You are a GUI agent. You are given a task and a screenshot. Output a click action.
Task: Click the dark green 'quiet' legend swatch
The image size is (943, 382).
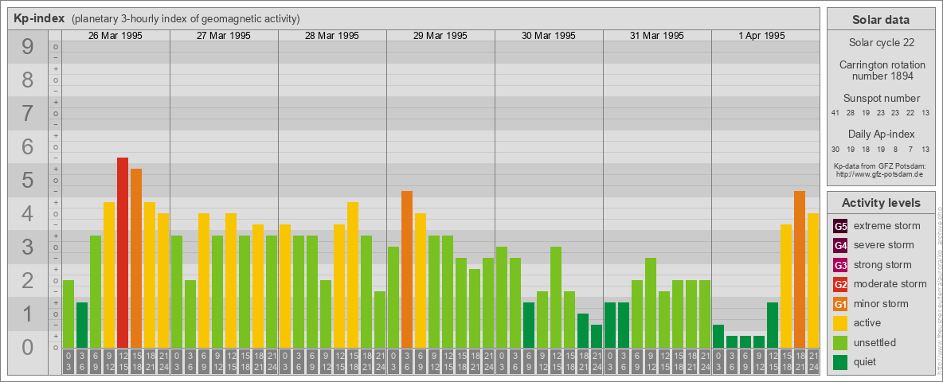coord(840,362)
